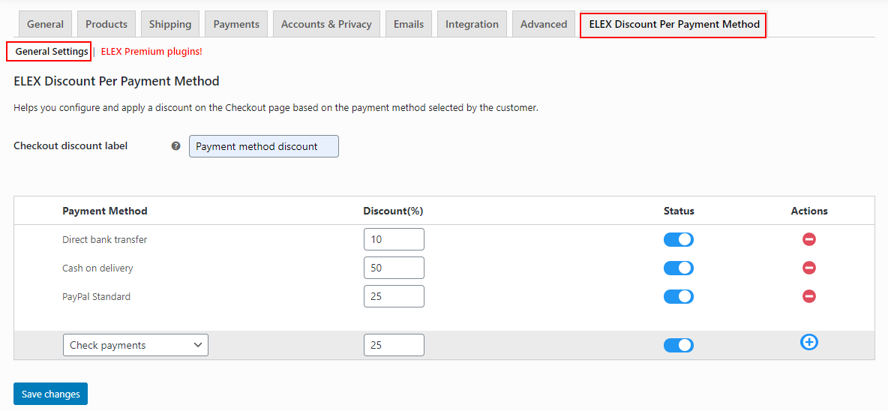Click the Direct bank transfer text
Viewport: 888px width, 411px height.
[104, 239]
